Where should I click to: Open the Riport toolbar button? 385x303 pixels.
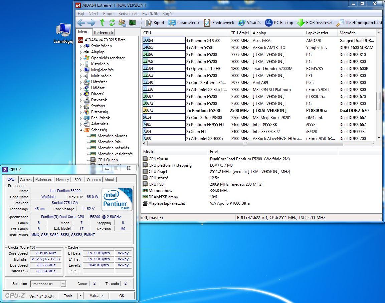pyautogui.click(x=155, y=23)
